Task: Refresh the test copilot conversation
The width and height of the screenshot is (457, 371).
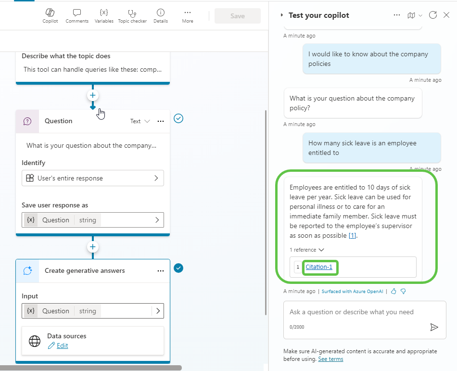Action: (x=432, y=15)
